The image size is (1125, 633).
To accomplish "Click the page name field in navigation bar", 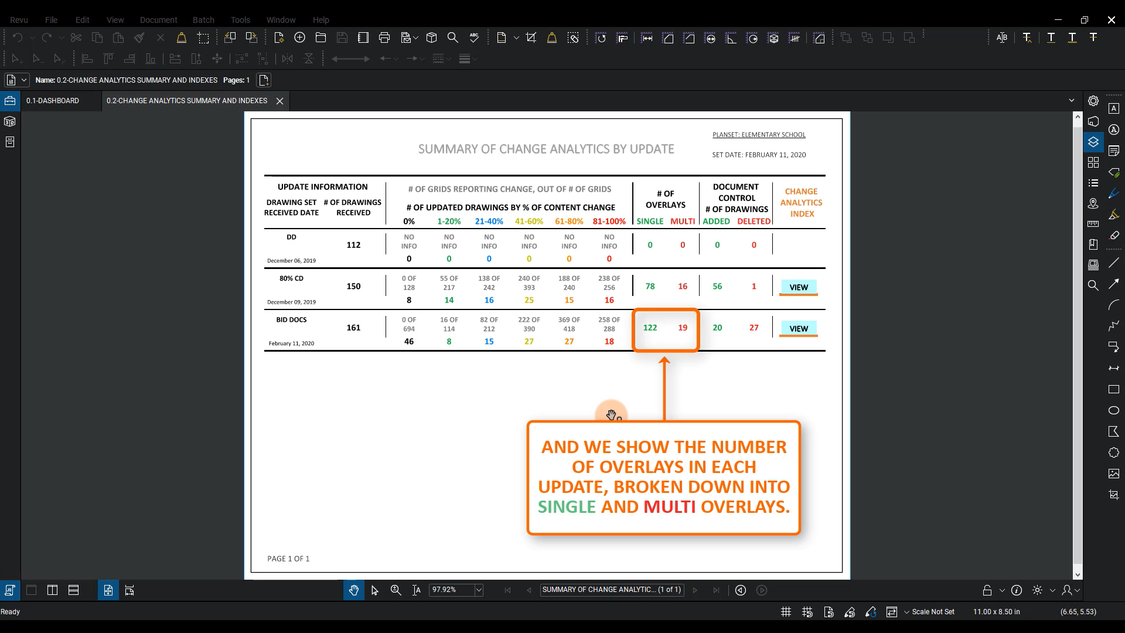I will point(611,590).
